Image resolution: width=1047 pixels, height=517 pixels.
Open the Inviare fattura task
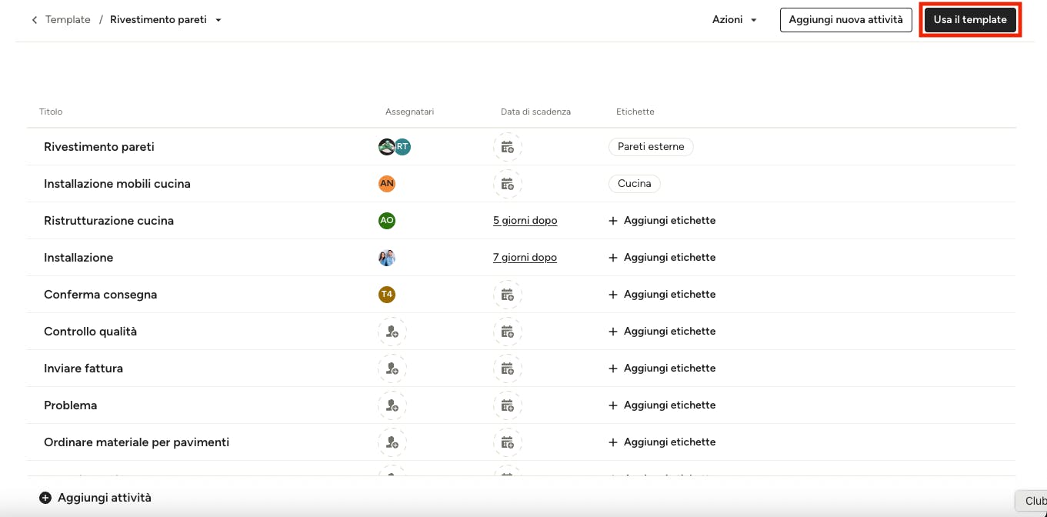[x=83, y=369]
